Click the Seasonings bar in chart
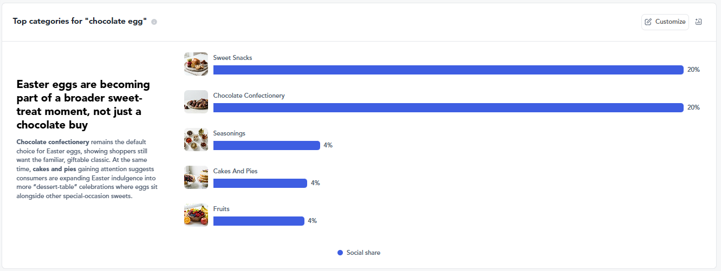 [x=267, y=145]
